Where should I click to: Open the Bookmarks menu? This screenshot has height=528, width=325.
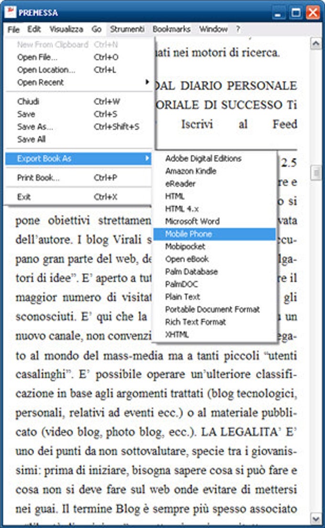tap(172, 29)
